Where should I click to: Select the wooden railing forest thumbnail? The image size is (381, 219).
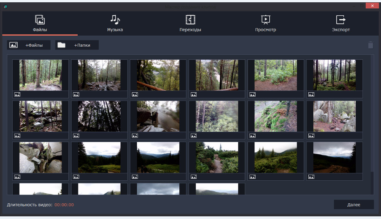pyautogui.click(x=158, y=75)
